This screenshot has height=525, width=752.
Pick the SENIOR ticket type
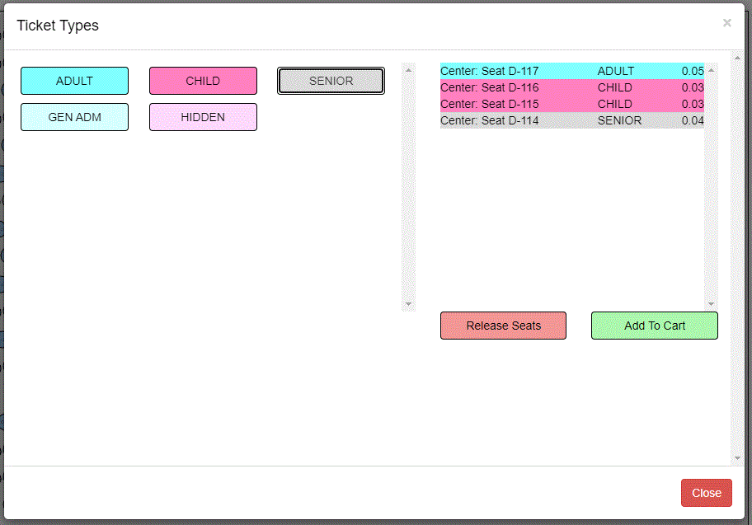[x=331, y=81]
